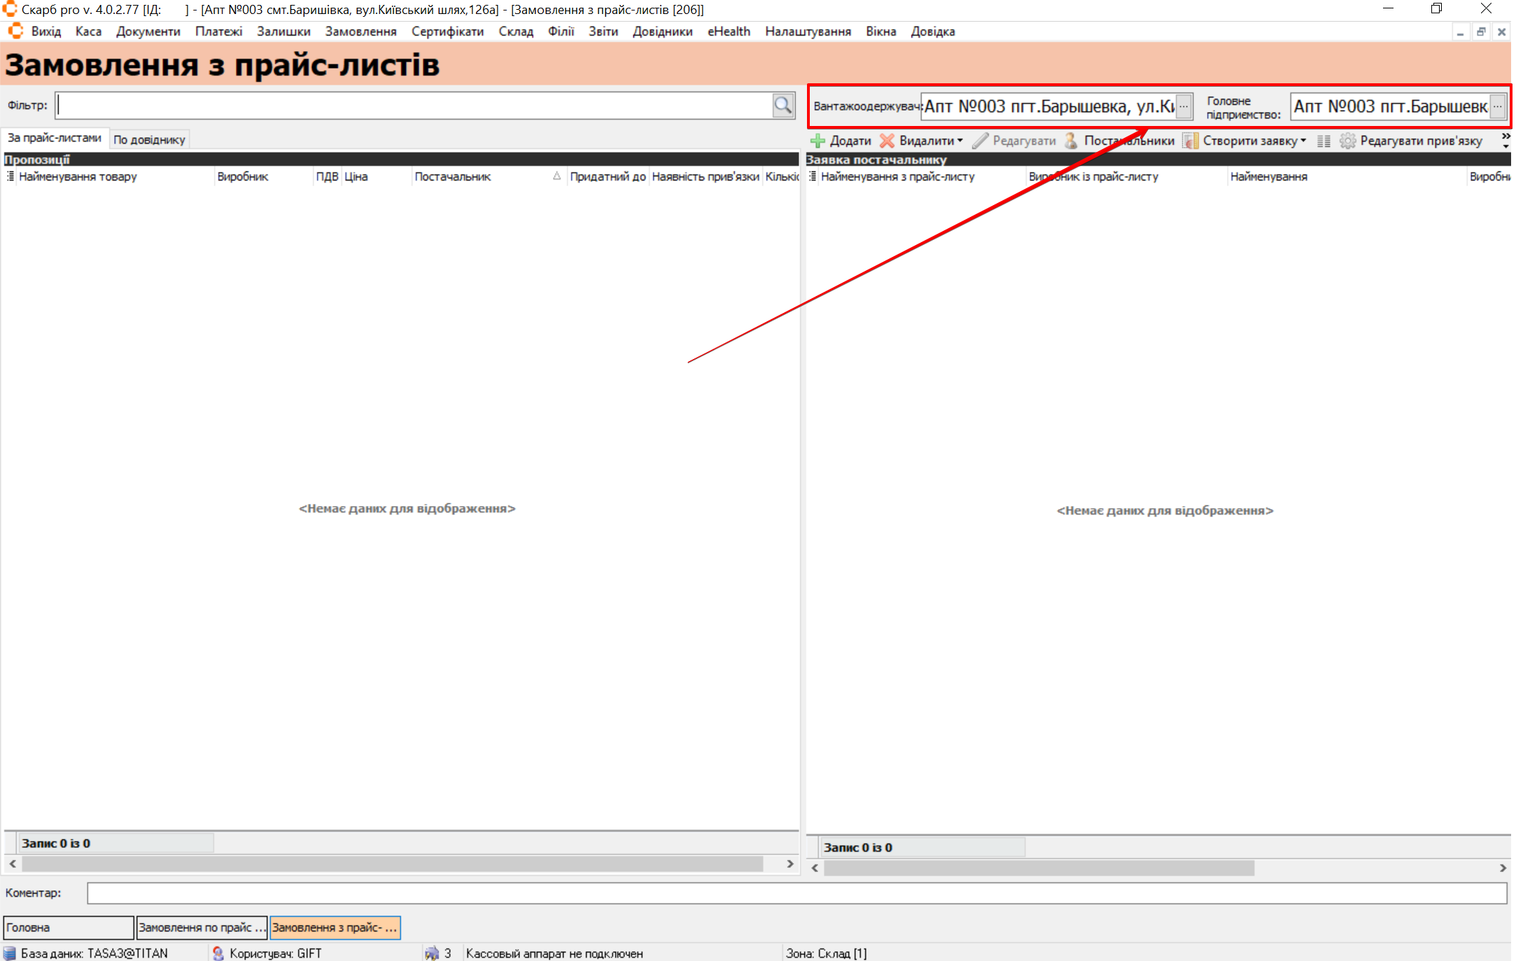Click into the Коментар input field
The height and width of the screenshot is (961, 1516).
click(796, 892)
